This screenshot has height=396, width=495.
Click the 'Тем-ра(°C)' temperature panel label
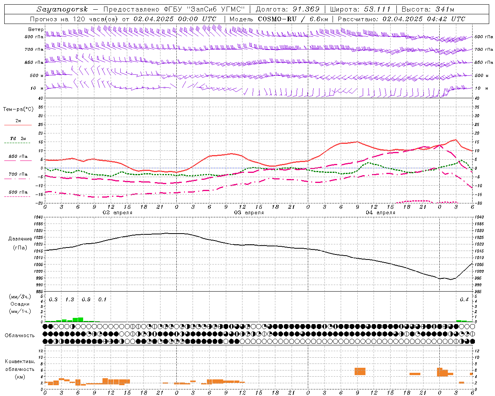pyautogui.click(x=18, y=109)
